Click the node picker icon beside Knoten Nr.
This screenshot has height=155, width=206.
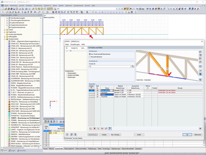(x=133, y=66)
